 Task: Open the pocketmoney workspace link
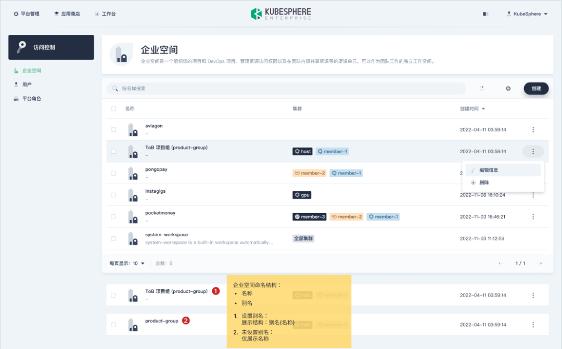[160, 213]
